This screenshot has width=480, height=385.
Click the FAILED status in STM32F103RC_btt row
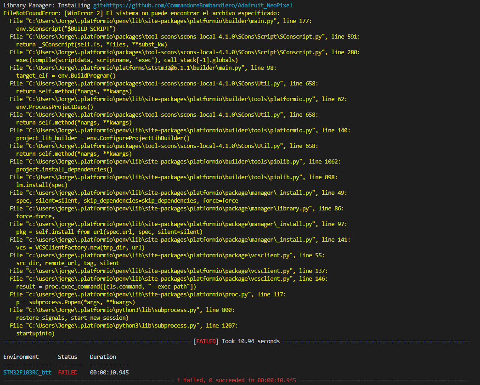(x=68, y=373)
